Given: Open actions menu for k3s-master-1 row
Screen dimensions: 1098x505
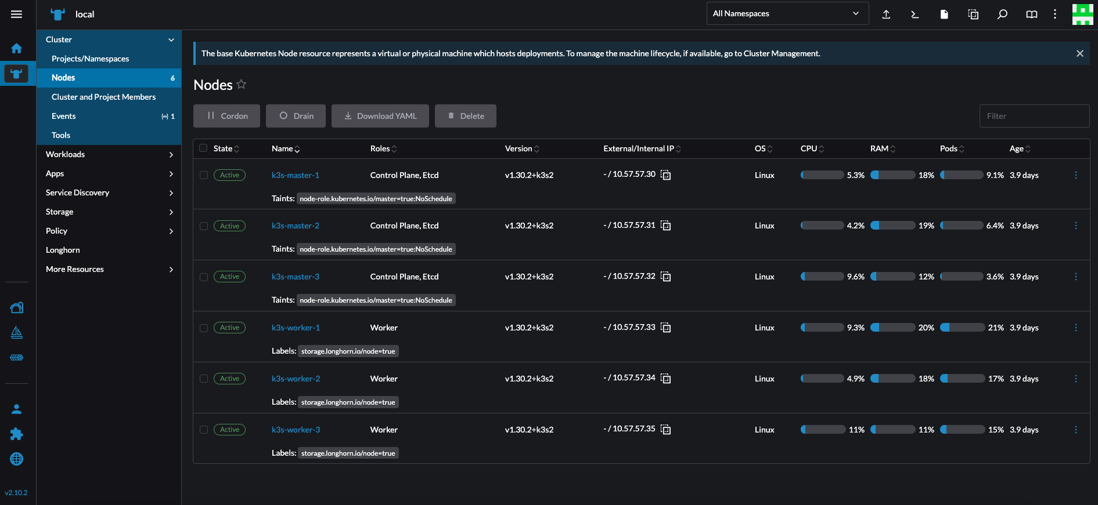Looking at the screenshot, I should tap(1075, 175).
